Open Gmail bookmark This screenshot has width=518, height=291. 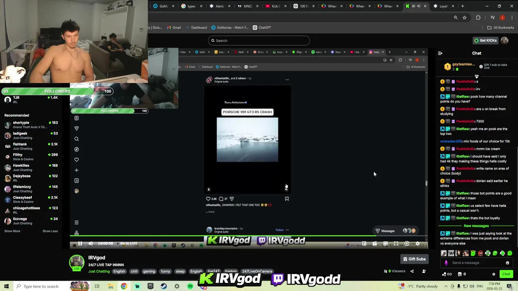174,27
